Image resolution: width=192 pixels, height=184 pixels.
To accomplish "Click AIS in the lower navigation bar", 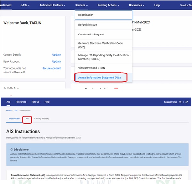I will [8, 102].
